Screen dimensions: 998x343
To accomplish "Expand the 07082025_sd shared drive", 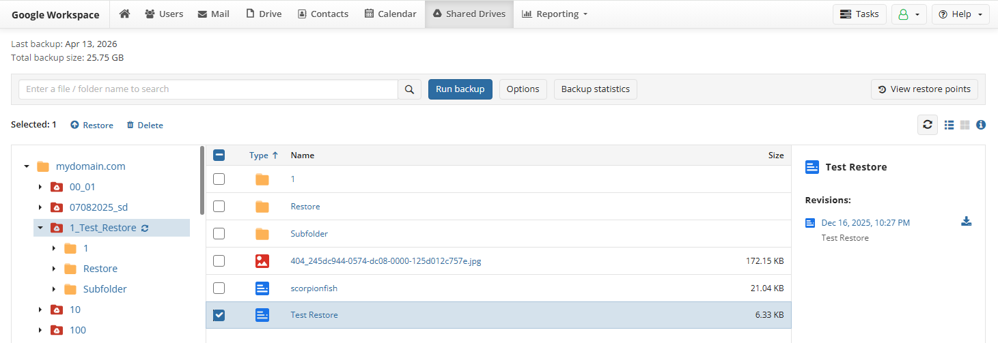I will [40, 208].
